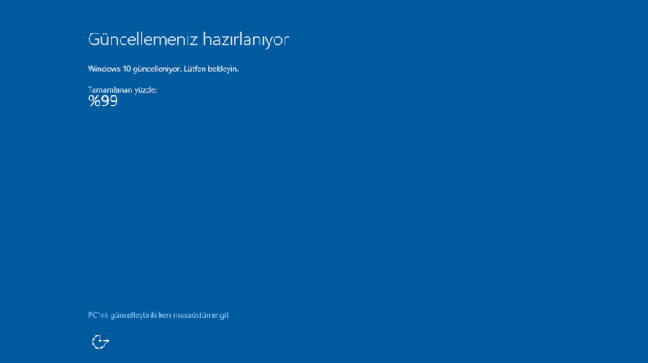Click the word 'Güncellemeniz' in the title
Image resolution: width=648 pixels, height=363 pixels.
[141, 39]
